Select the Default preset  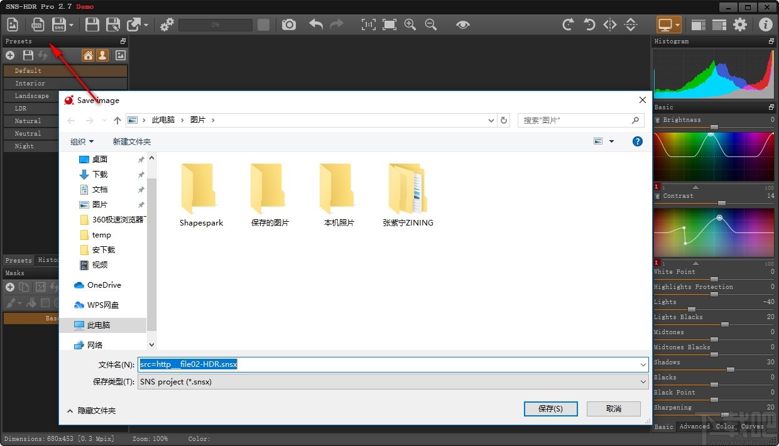tap(65, 71)
